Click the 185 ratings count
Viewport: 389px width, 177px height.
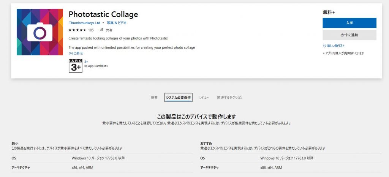pyautogui.click(x=91, y=30)
